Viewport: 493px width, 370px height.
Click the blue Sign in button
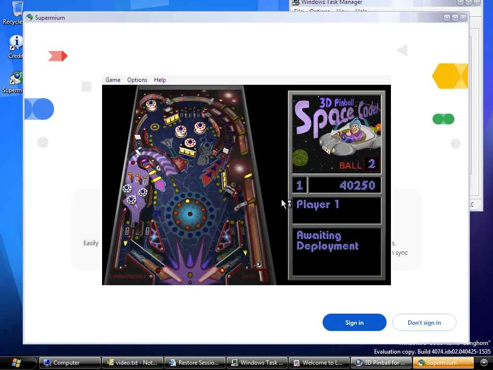[354, 322]
